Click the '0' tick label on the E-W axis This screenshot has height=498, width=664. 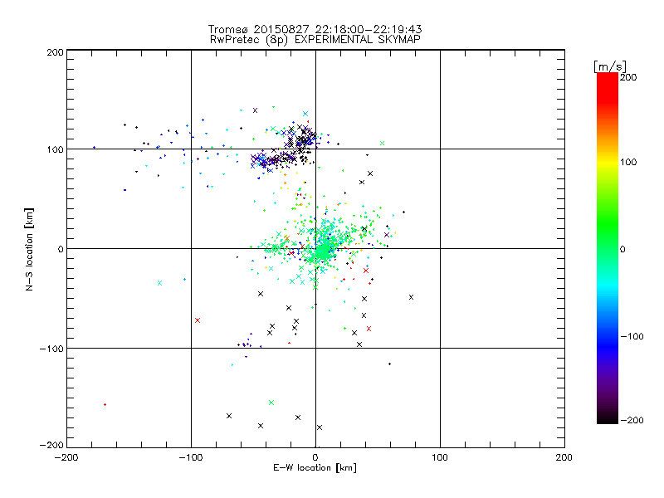pos(315,458)
